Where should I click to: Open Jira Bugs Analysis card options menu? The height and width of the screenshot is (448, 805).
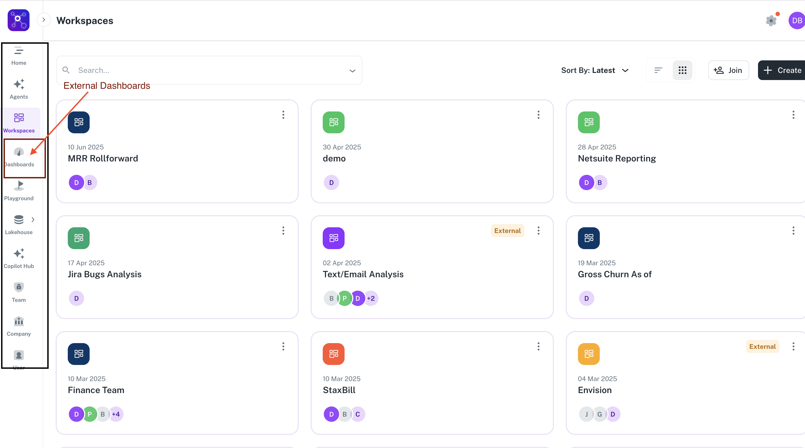(x=283, y=231)
